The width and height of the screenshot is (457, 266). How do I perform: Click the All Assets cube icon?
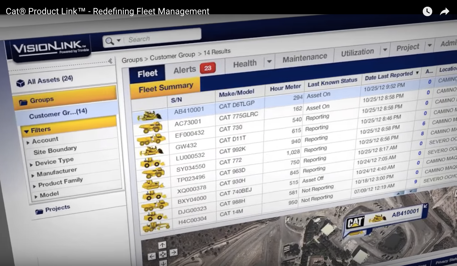tap(21, 83)
